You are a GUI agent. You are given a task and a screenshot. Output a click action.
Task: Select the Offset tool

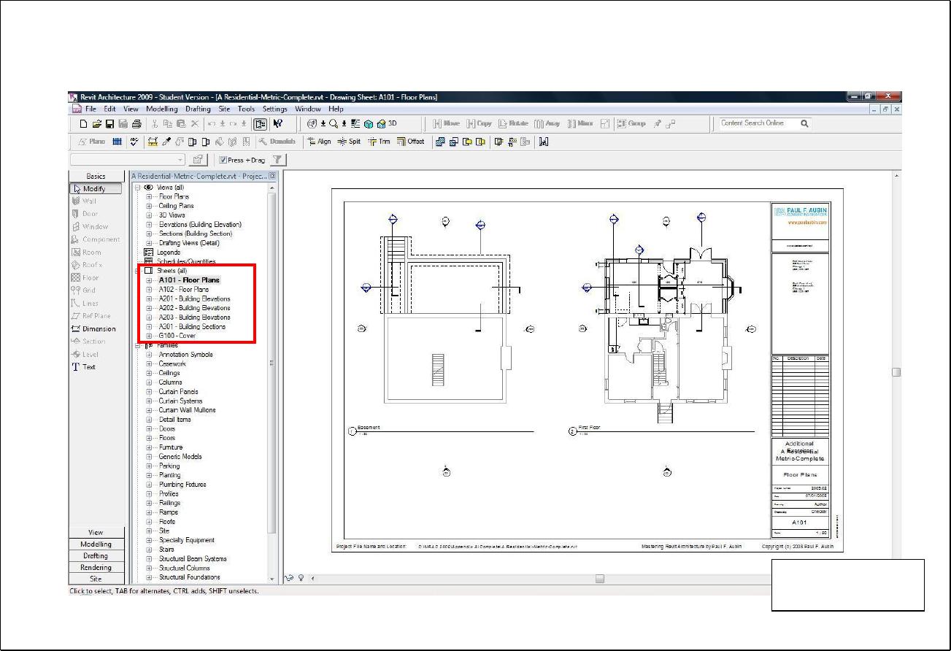[411, 142]
